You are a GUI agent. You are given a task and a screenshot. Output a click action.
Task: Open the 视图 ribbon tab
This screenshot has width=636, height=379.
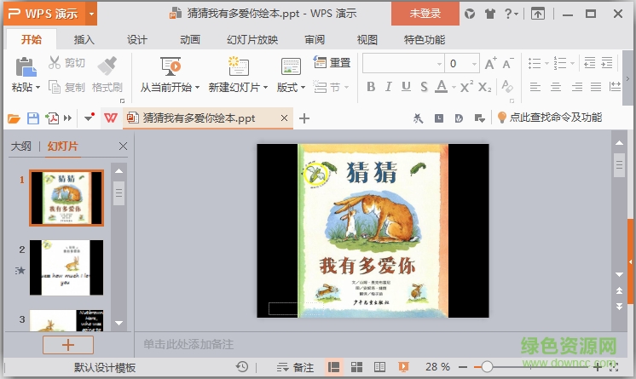click(x=367, y=40)
